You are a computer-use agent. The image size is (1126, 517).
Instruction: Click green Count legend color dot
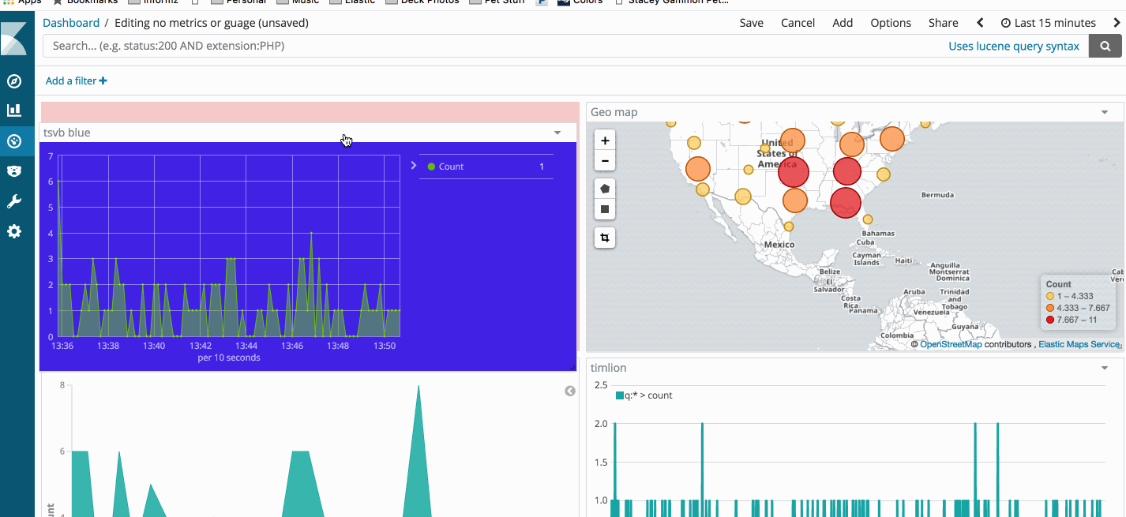pyautogui.click(x=431, y=167)
